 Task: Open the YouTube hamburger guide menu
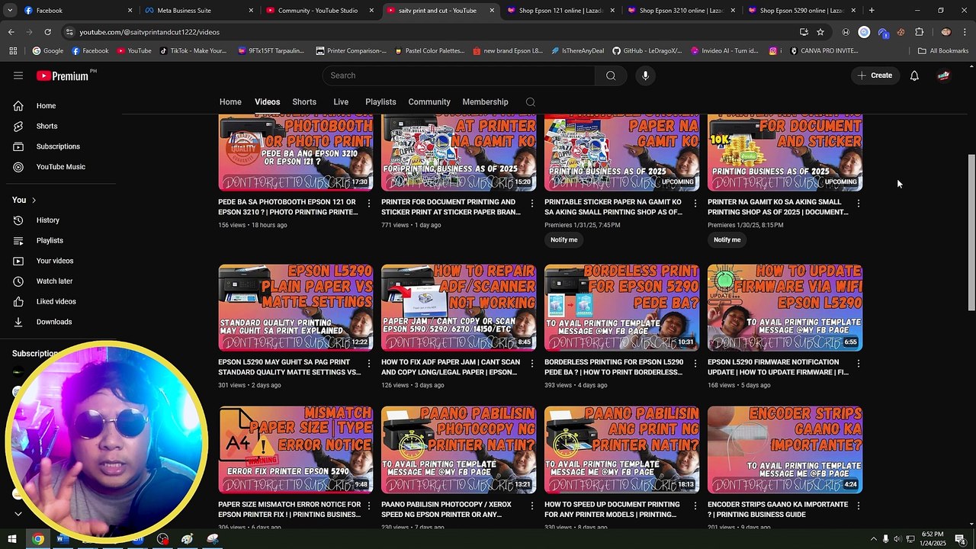coord(18,75)
